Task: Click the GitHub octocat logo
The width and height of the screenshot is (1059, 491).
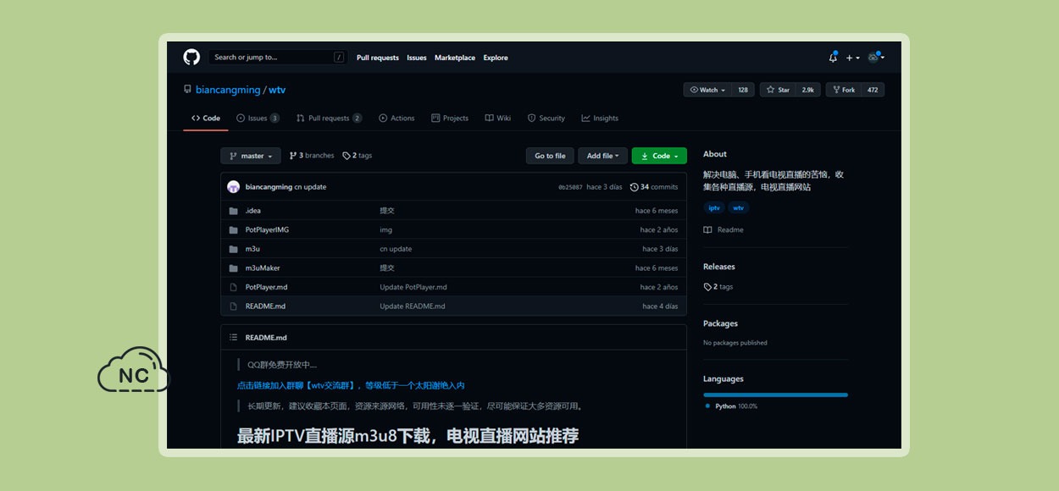Action: pos(191,58)
